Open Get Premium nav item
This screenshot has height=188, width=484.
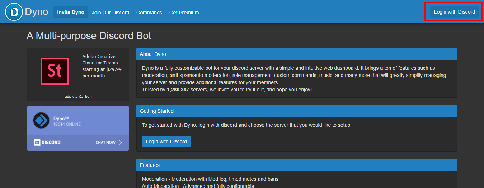[x=184, y=13]
